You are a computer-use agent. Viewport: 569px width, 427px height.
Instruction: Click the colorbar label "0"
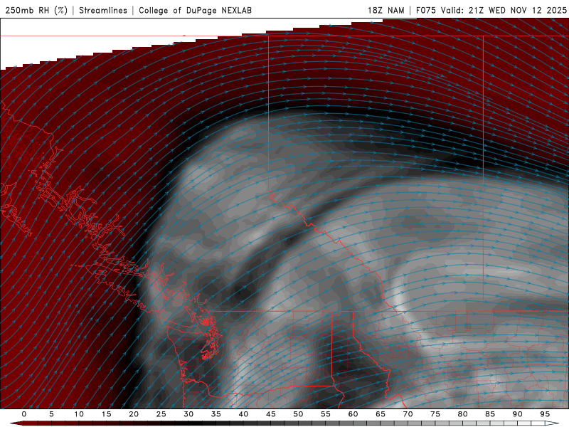point(24,414)
